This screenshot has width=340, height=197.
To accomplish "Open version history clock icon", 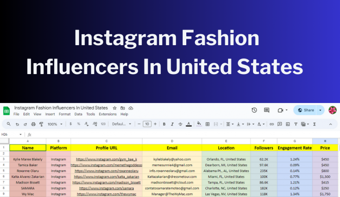I will [254, 110].
